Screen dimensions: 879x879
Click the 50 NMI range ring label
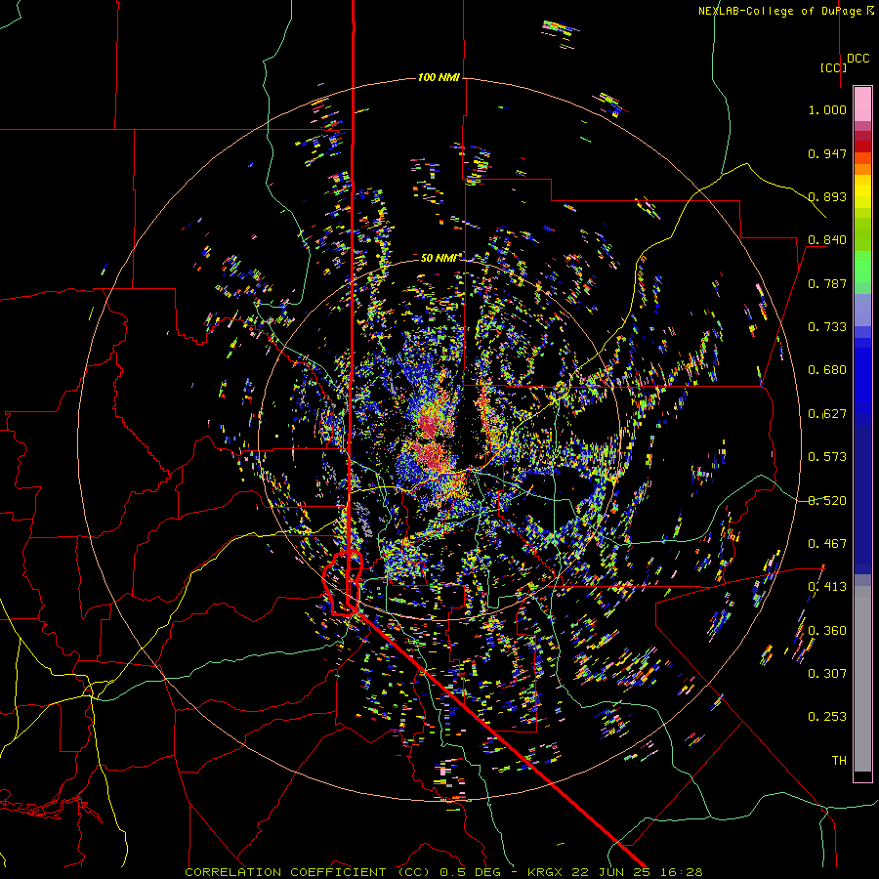(439, 258)
